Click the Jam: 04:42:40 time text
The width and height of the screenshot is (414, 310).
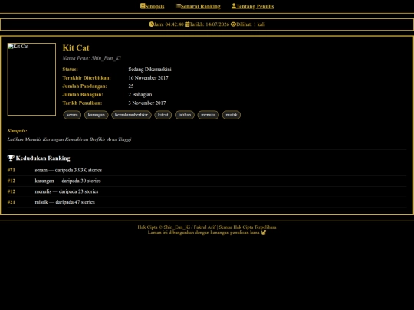coord(169,24)
